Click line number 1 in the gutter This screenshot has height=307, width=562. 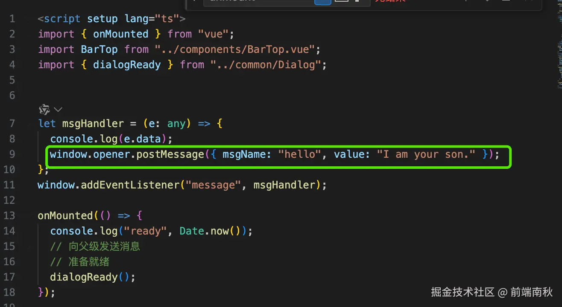coord(12,19)
